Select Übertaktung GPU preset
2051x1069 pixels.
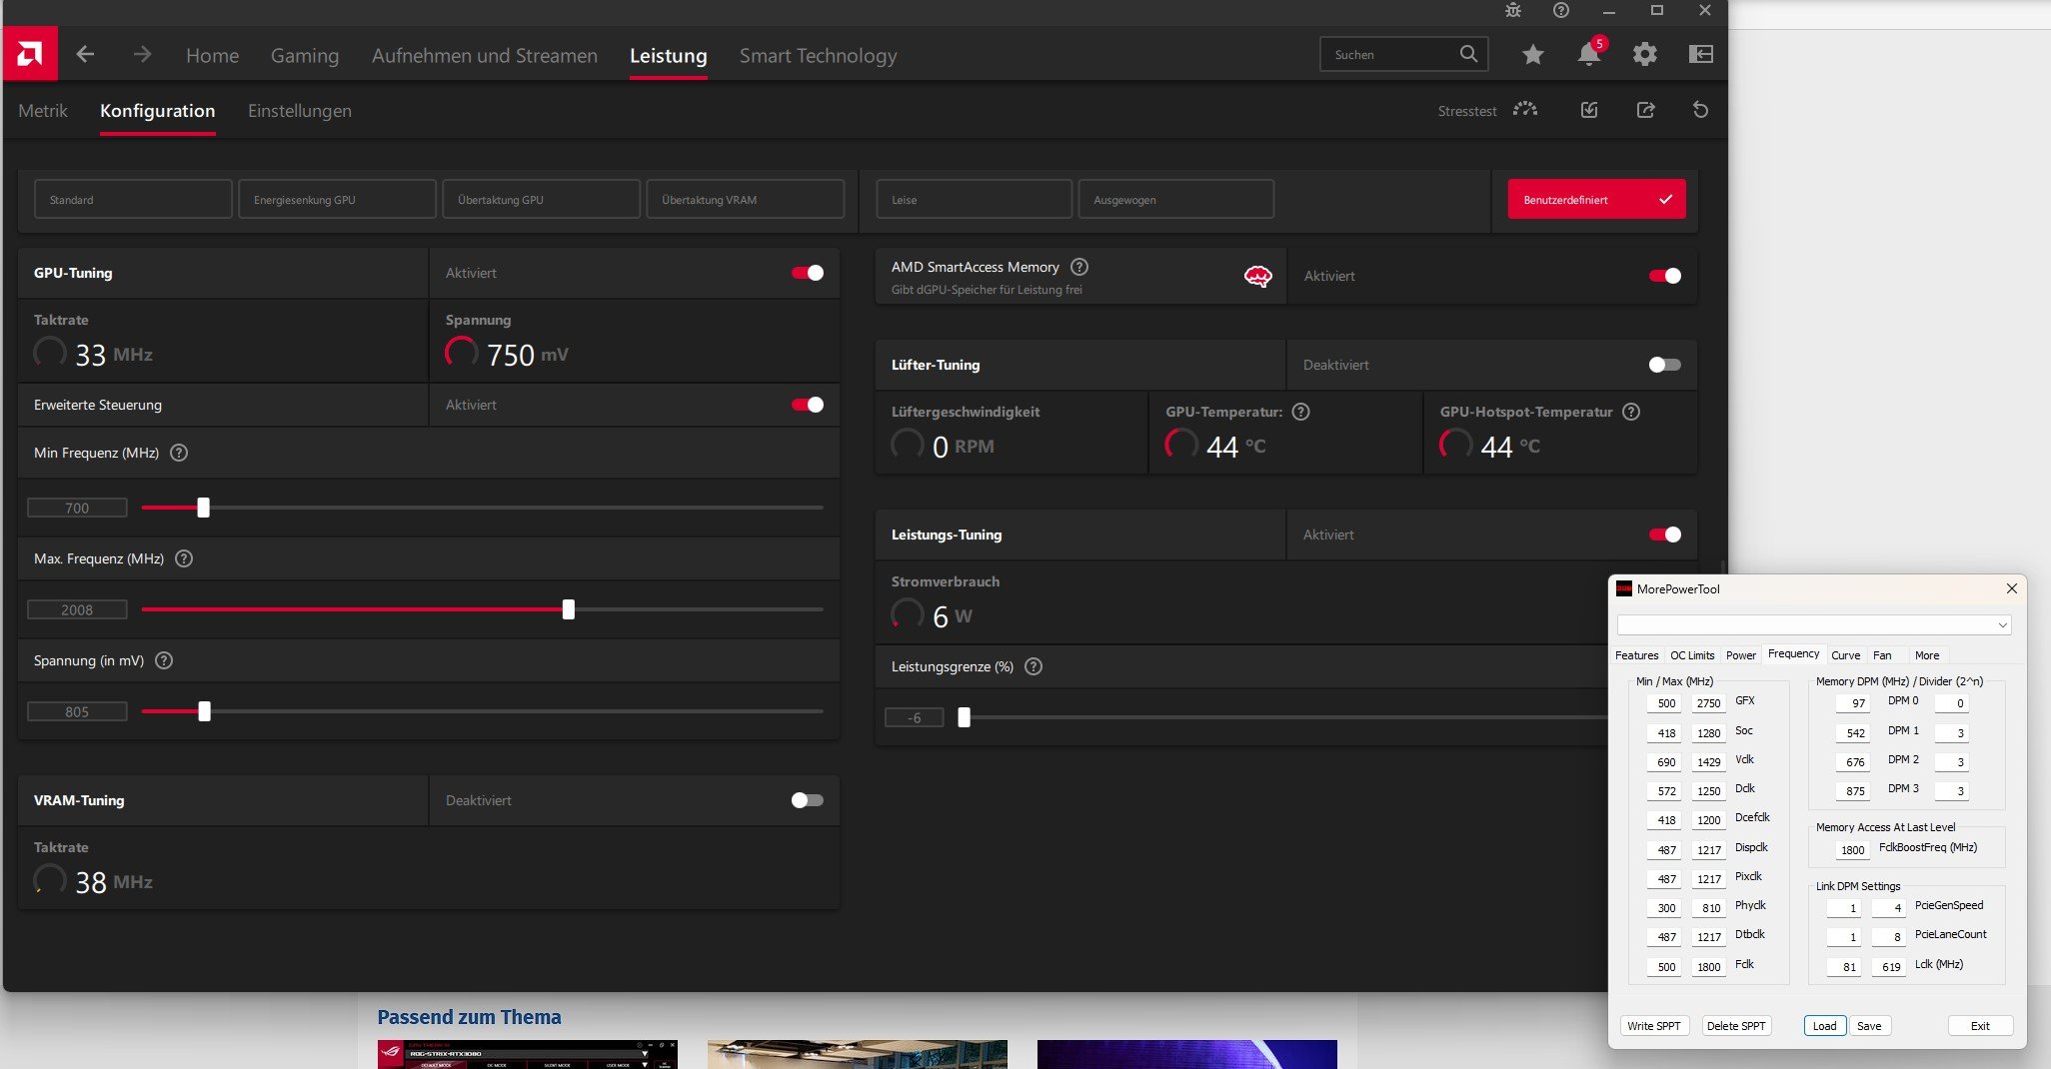(x=541, y=200)
